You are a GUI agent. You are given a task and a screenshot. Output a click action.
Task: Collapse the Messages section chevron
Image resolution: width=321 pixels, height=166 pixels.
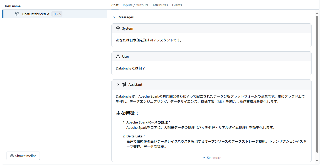[x=114, y=17]
